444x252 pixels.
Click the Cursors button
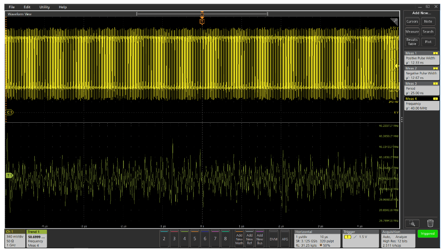[x=412, y=21]
